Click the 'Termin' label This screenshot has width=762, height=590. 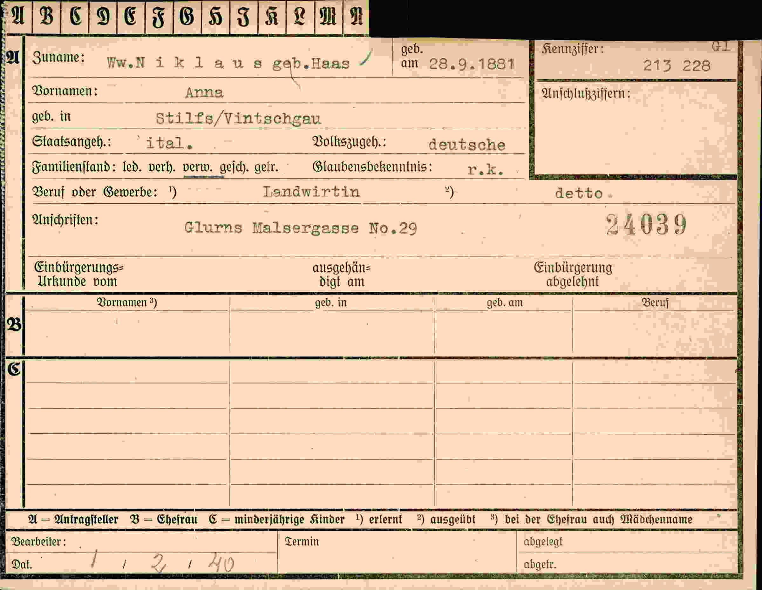click(302, 541)
